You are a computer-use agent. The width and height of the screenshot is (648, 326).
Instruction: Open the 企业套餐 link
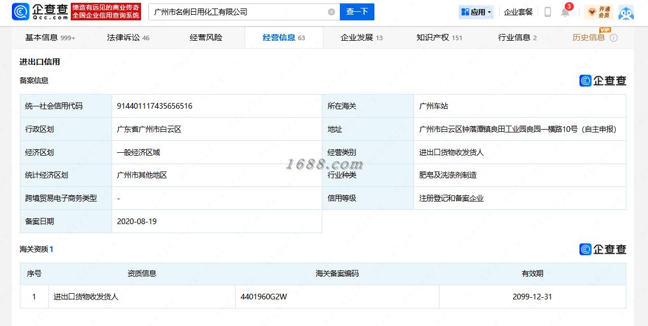tap(518, 12)
